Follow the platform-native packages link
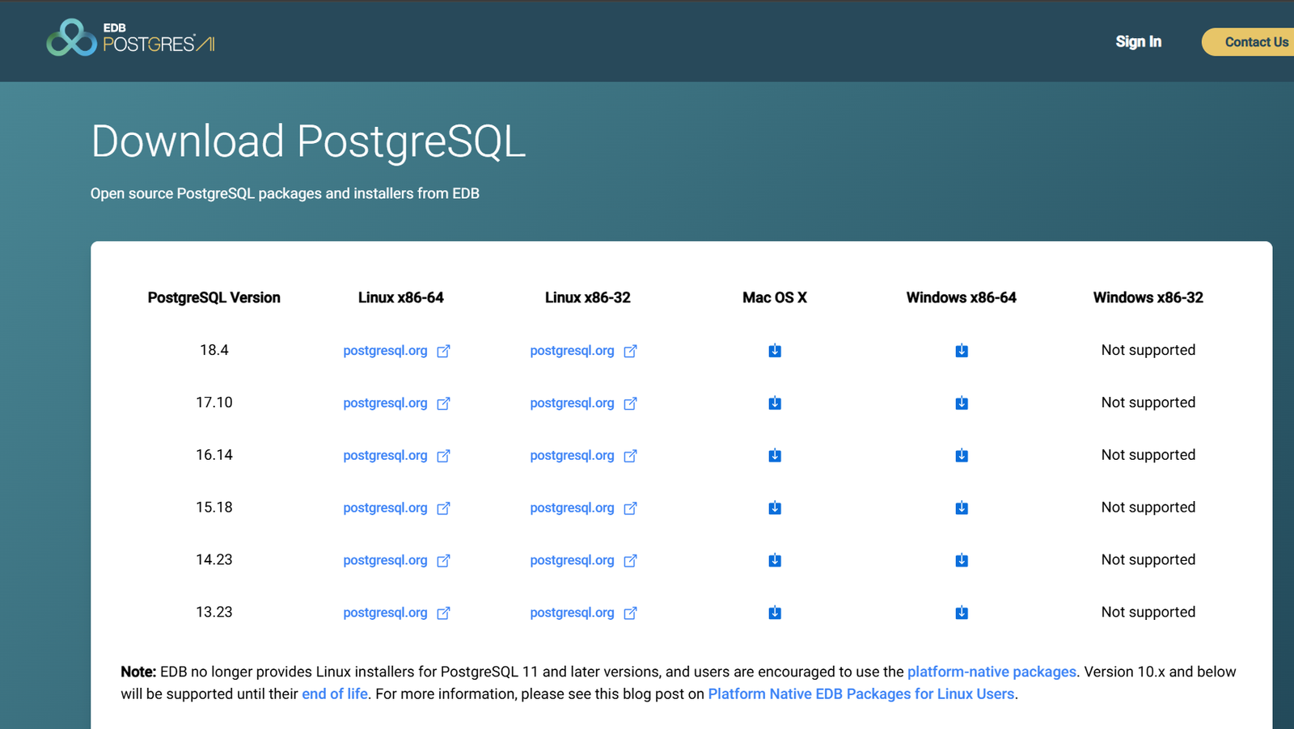The width and height of the screenshot is (1294, 729). click(x=992, y=672)
